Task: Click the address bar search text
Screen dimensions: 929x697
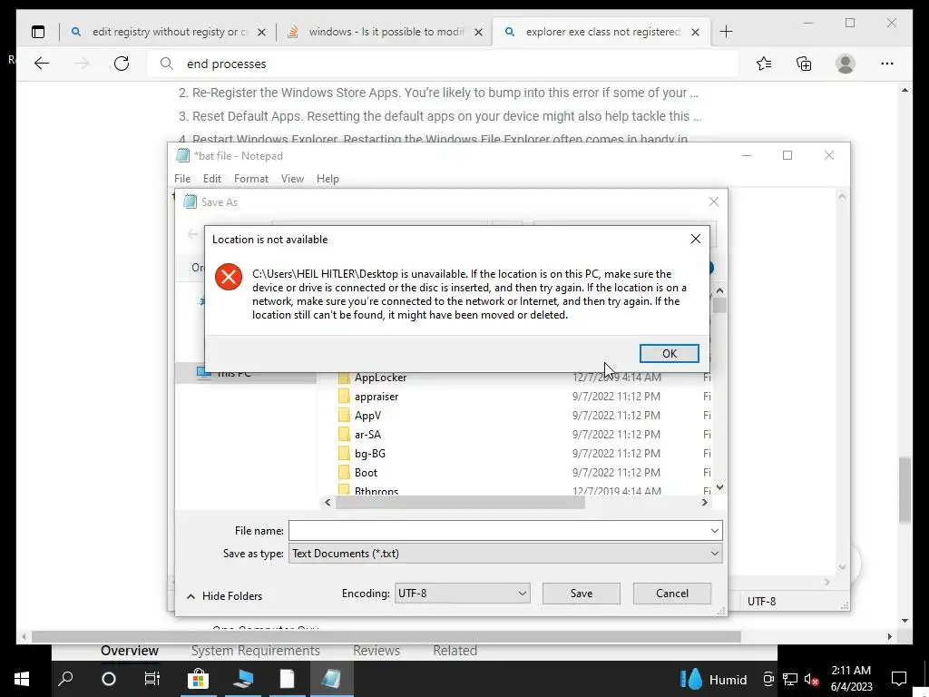Action: point(226,64)
